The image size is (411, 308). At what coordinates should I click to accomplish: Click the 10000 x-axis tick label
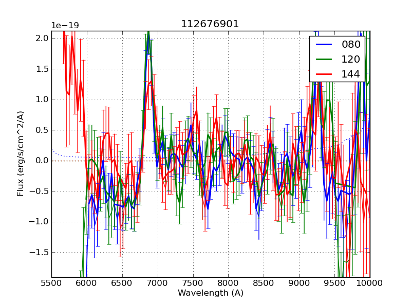tap(370, 283)
